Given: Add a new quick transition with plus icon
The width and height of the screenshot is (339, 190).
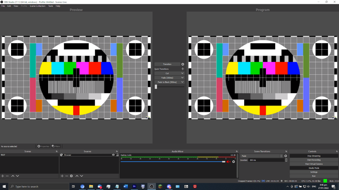Looking at the screenshot, I should click(x=183, y=69).
